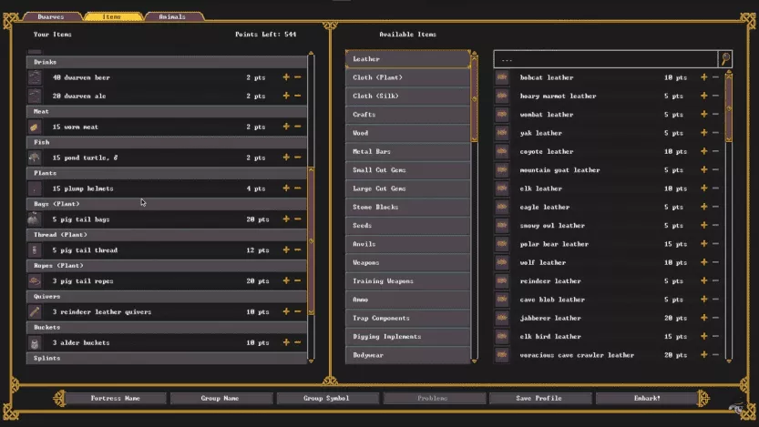The width and height of the screenshot is (759, 427).
Task: Open the Weapons category
Action: (x=407, y=262)
